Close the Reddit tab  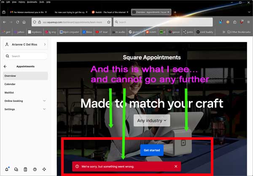127,12
